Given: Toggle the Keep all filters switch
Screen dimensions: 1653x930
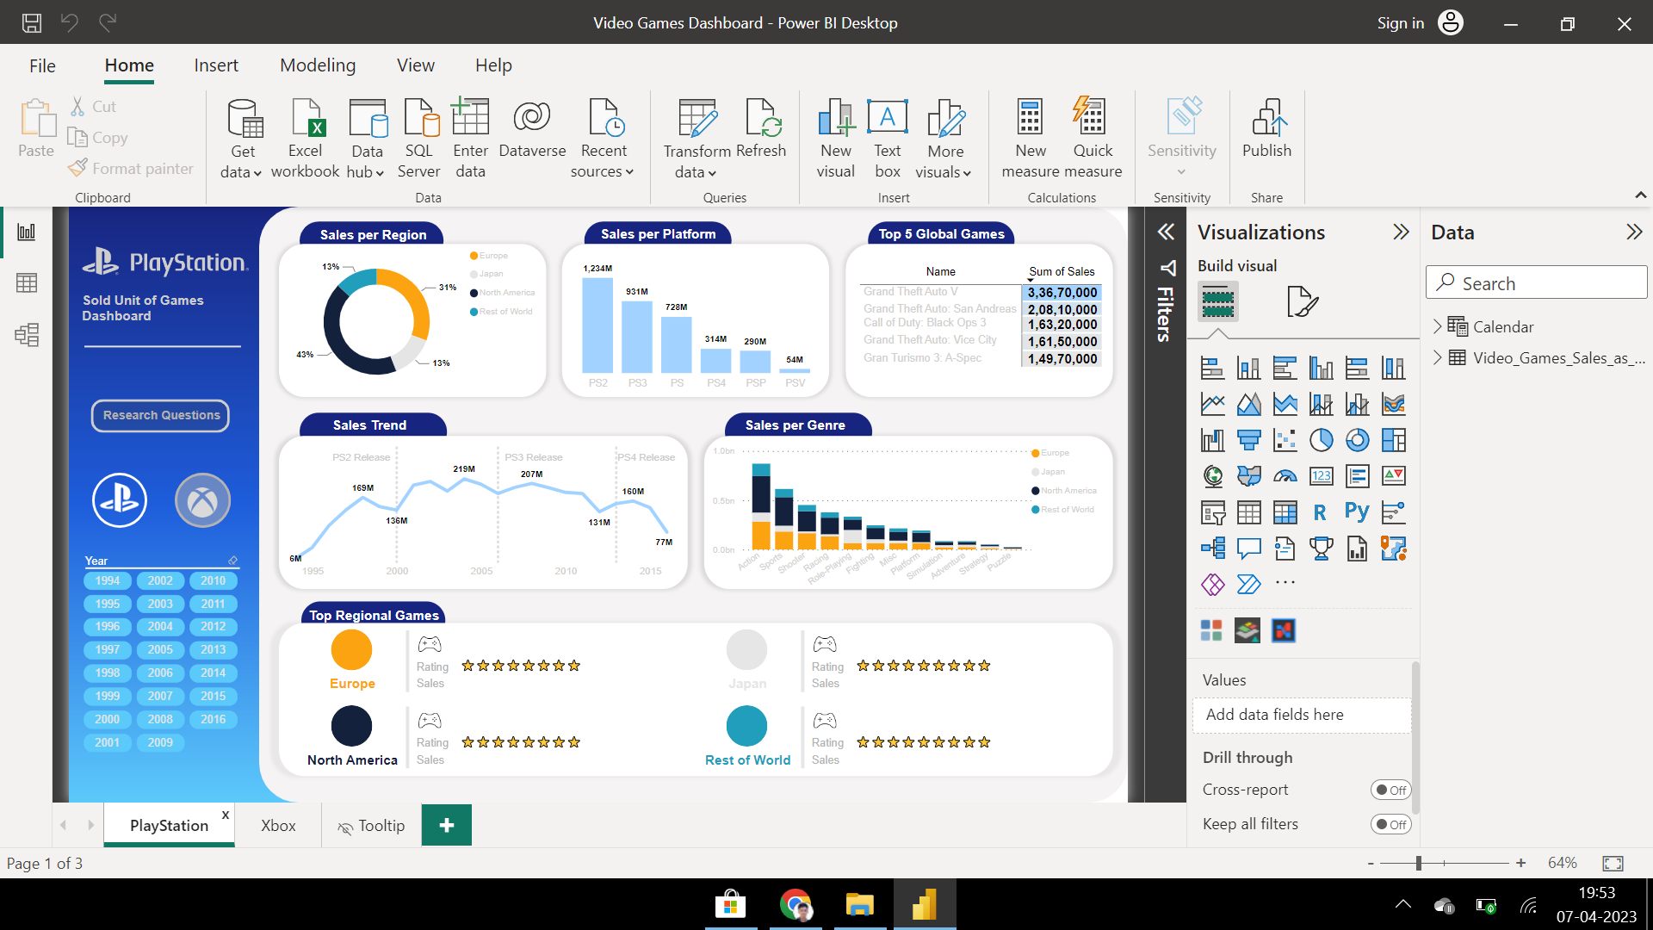Looking at the screenshot, I should tap(1390, 824).
